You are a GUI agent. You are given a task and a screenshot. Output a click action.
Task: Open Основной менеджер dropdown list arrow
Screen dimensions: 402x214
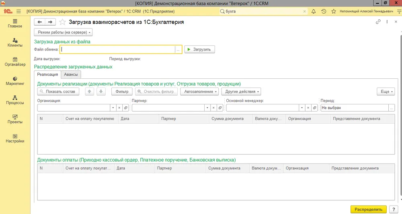click(x=302, y=108)
